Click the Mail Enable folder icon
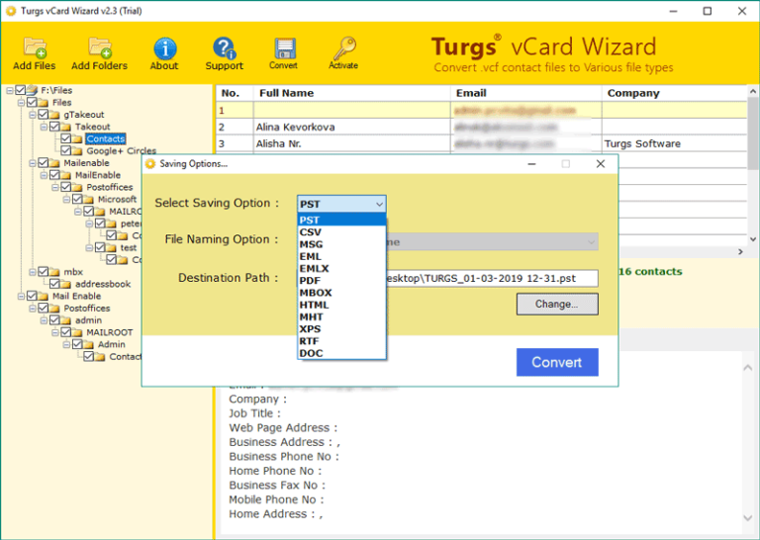 click(x=44, y=297)
